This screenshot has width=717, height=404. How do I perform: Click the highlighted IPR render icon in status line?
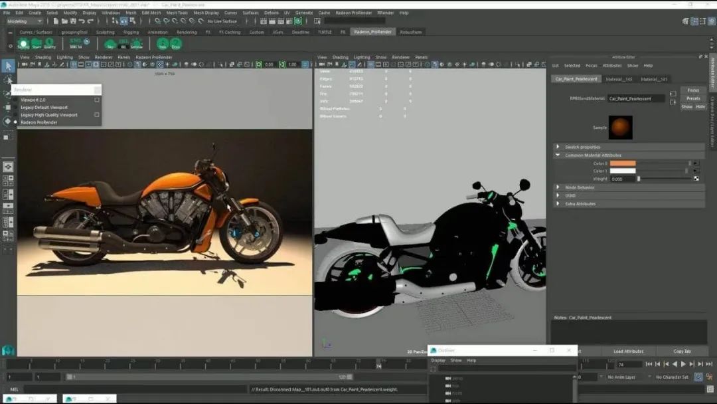tap(298, 21)
